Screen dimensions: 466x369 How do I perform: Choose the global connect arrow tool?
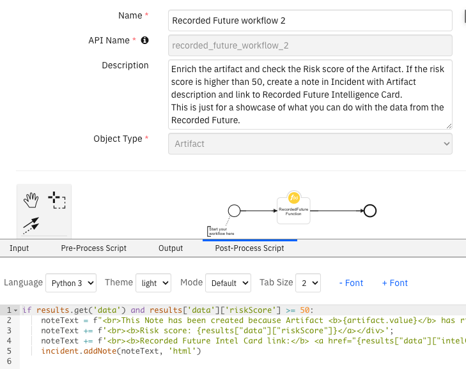tap(31, 225)
